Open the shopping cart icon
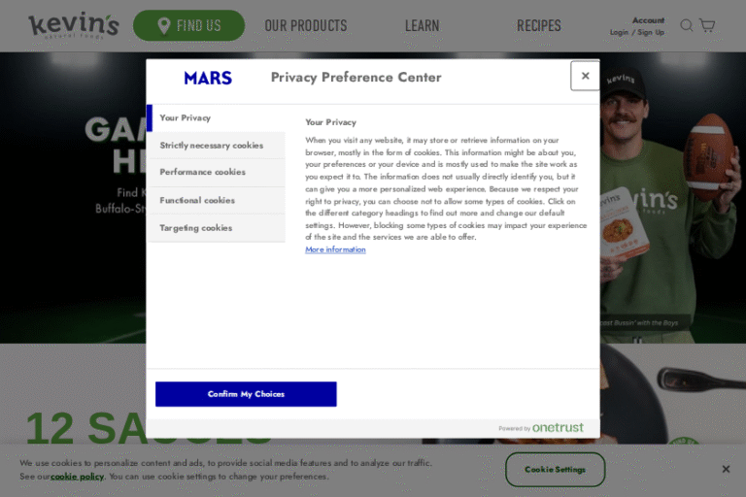This screenshot has width=746, height=497. (707, 25)
